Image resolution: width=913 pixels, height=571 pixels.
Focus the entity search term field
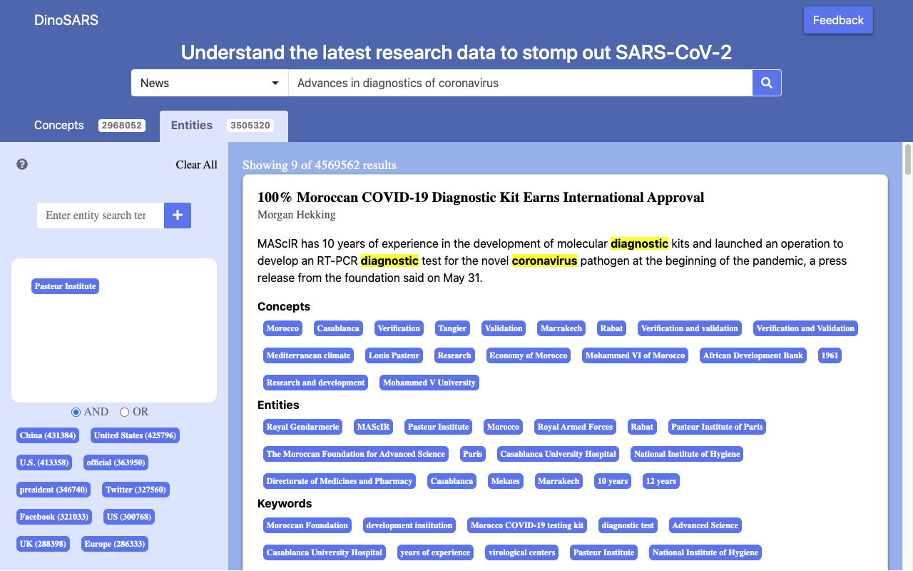coord(101,215)
